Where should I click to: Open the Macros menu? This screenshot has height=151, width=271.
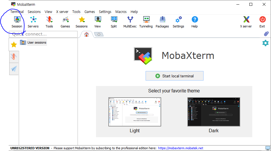[x=121, y=12]
